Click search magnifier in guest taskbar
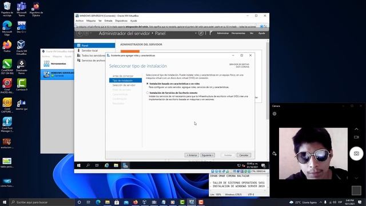This screenshot has height=206, width=366. [87, 165]
